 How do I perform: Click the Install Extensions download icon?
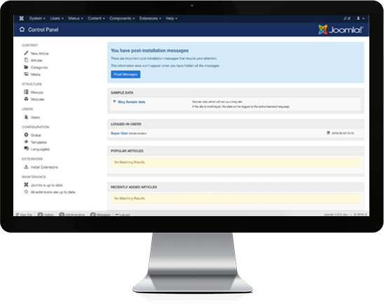tap(26, 167)
